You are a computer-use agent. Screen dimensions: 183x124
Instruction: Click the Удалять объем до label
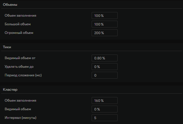tap(19, 67)
